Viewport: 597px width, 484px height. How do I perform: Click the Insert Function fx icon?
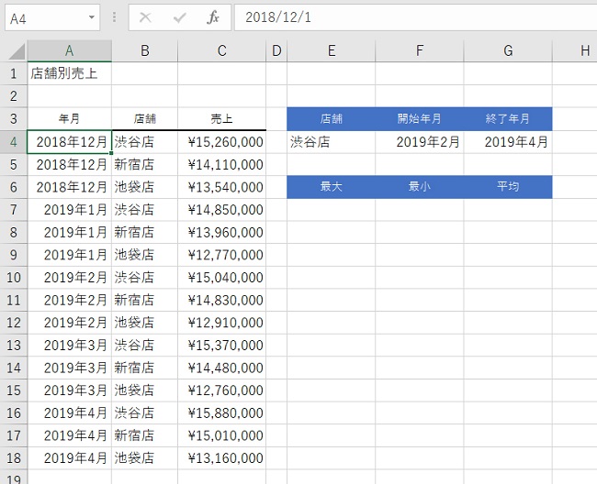(213, 17)
